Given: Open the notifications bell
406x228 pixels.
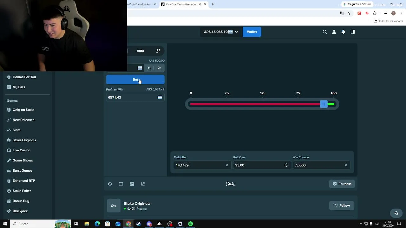Looking at the screenshot, I should (x=343, y=32).
